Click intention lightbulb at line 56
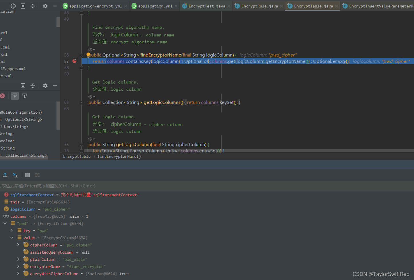This screenshot has width=414, height=280. tap(88, 55)
